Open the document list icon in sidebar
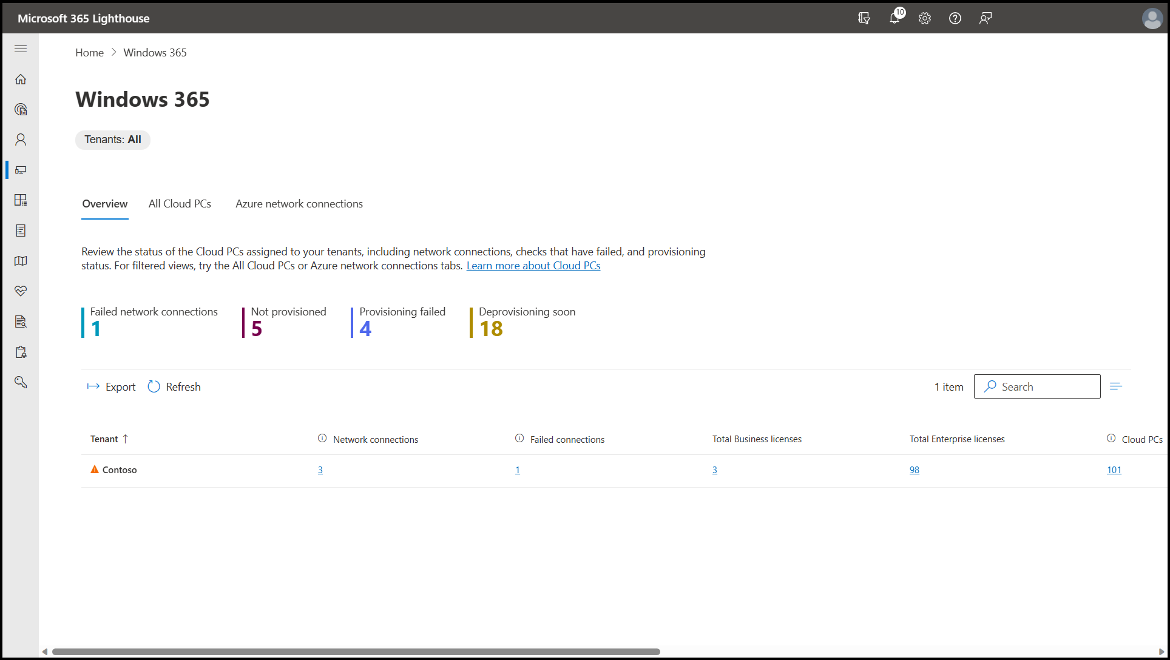The image size is (1170, 660). (x=21, y=231)
